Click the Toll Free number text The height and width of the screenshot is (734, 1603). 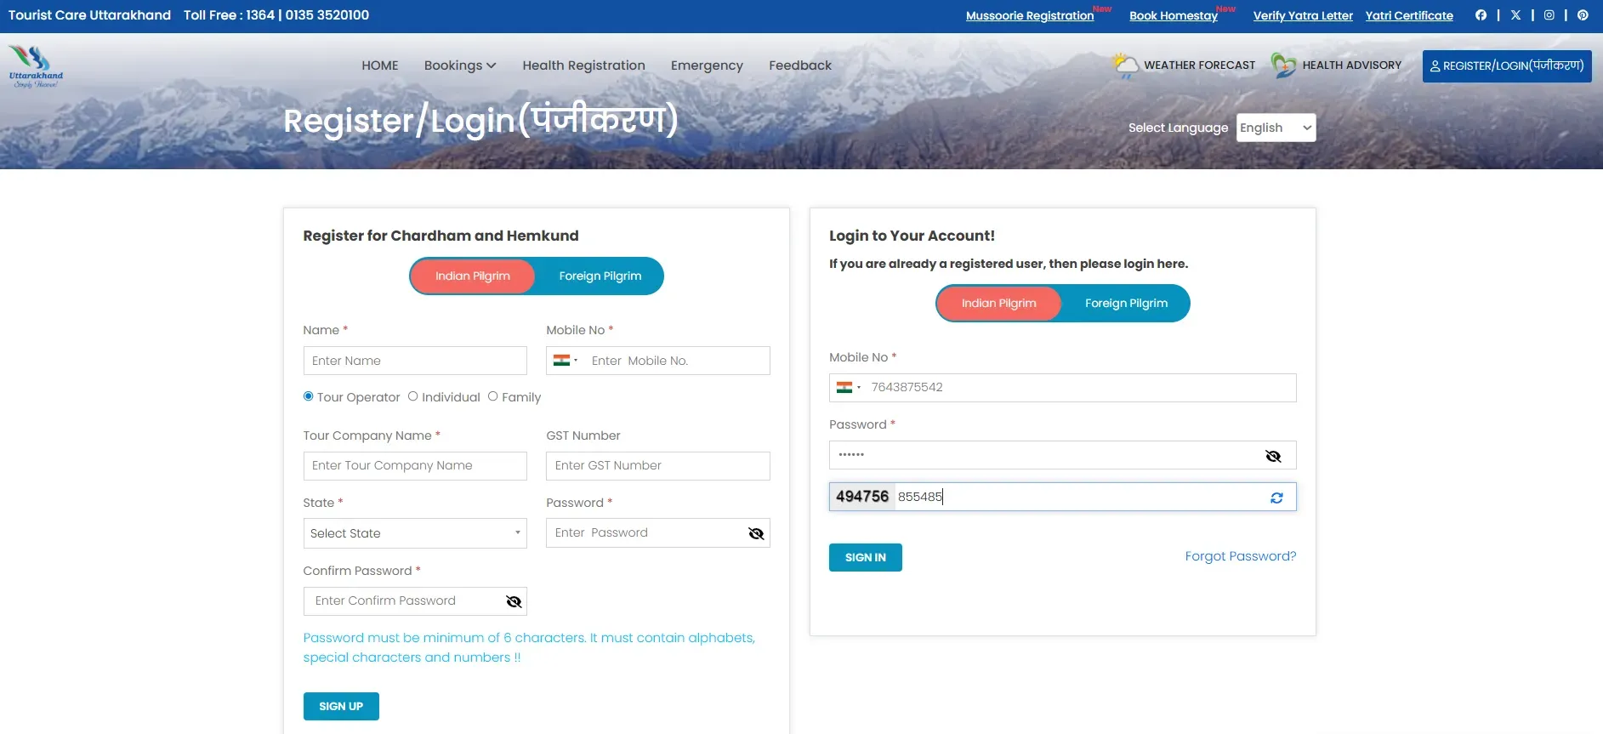(x=276, y=15)
